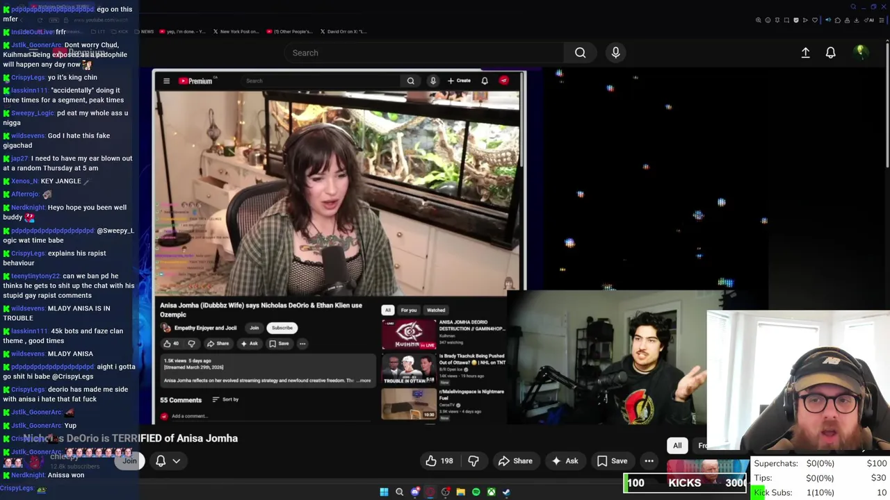Open the account avatar menu at top right
Screen dimensions: 890x500
click(861, 52)
